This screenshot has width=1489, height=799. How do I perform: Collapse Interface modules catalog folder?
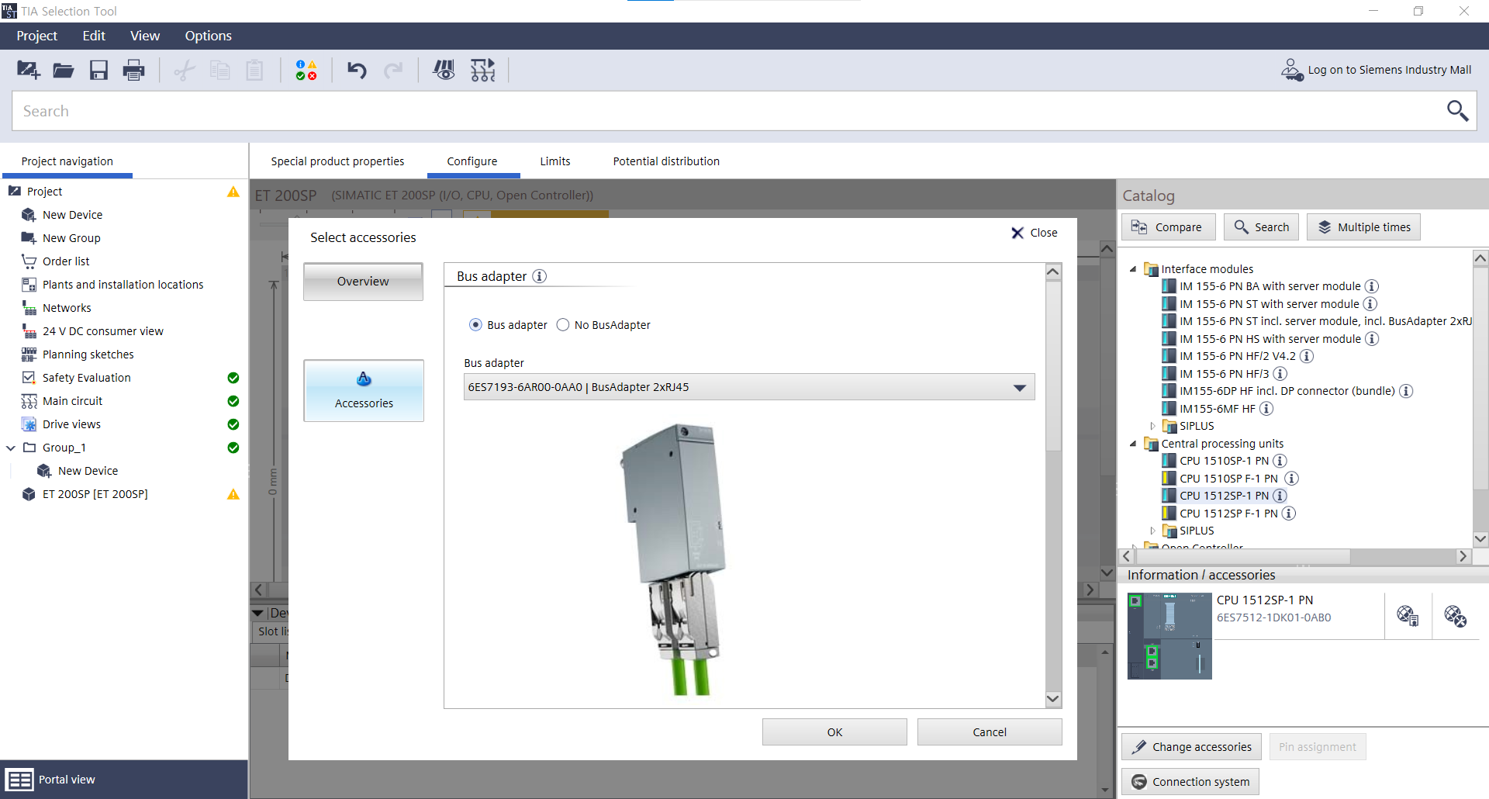[x=1133, y=269]
